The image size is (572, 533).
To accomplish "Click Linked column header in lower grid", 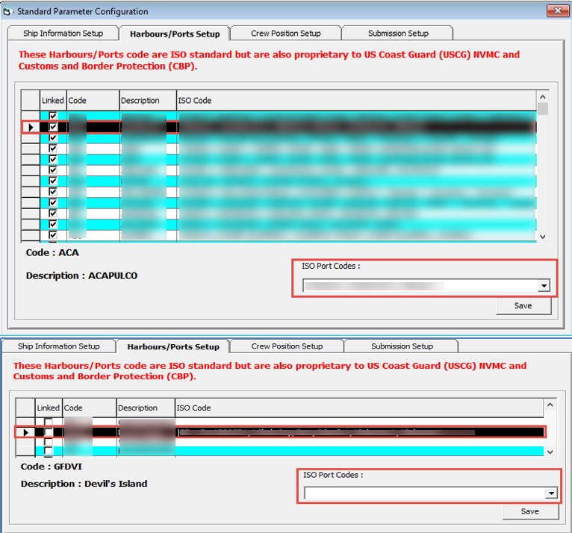I will (49, 408).
